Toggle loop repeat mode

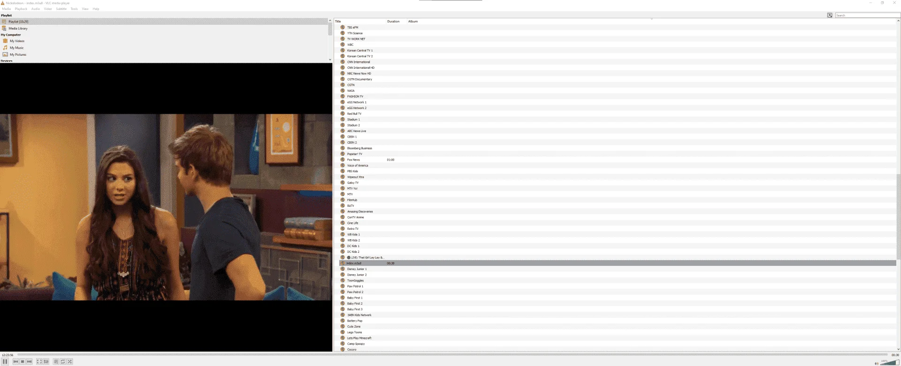tap(63, 361)
